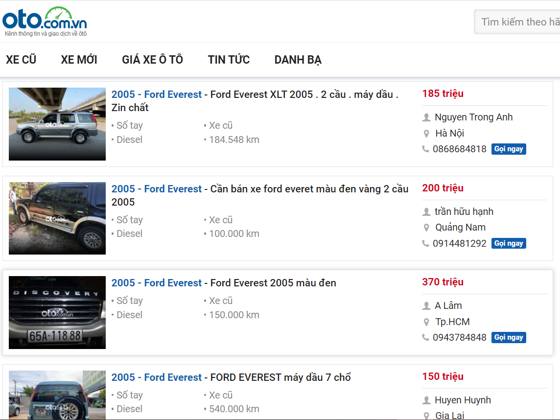
Task: Click seller name trần hữu hạnh
Action: (464, 212)
